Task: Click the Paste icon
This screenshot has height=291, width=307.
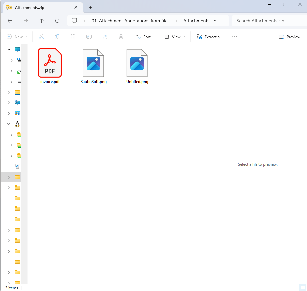Action: pyautogui.click(x=73, y=37)
